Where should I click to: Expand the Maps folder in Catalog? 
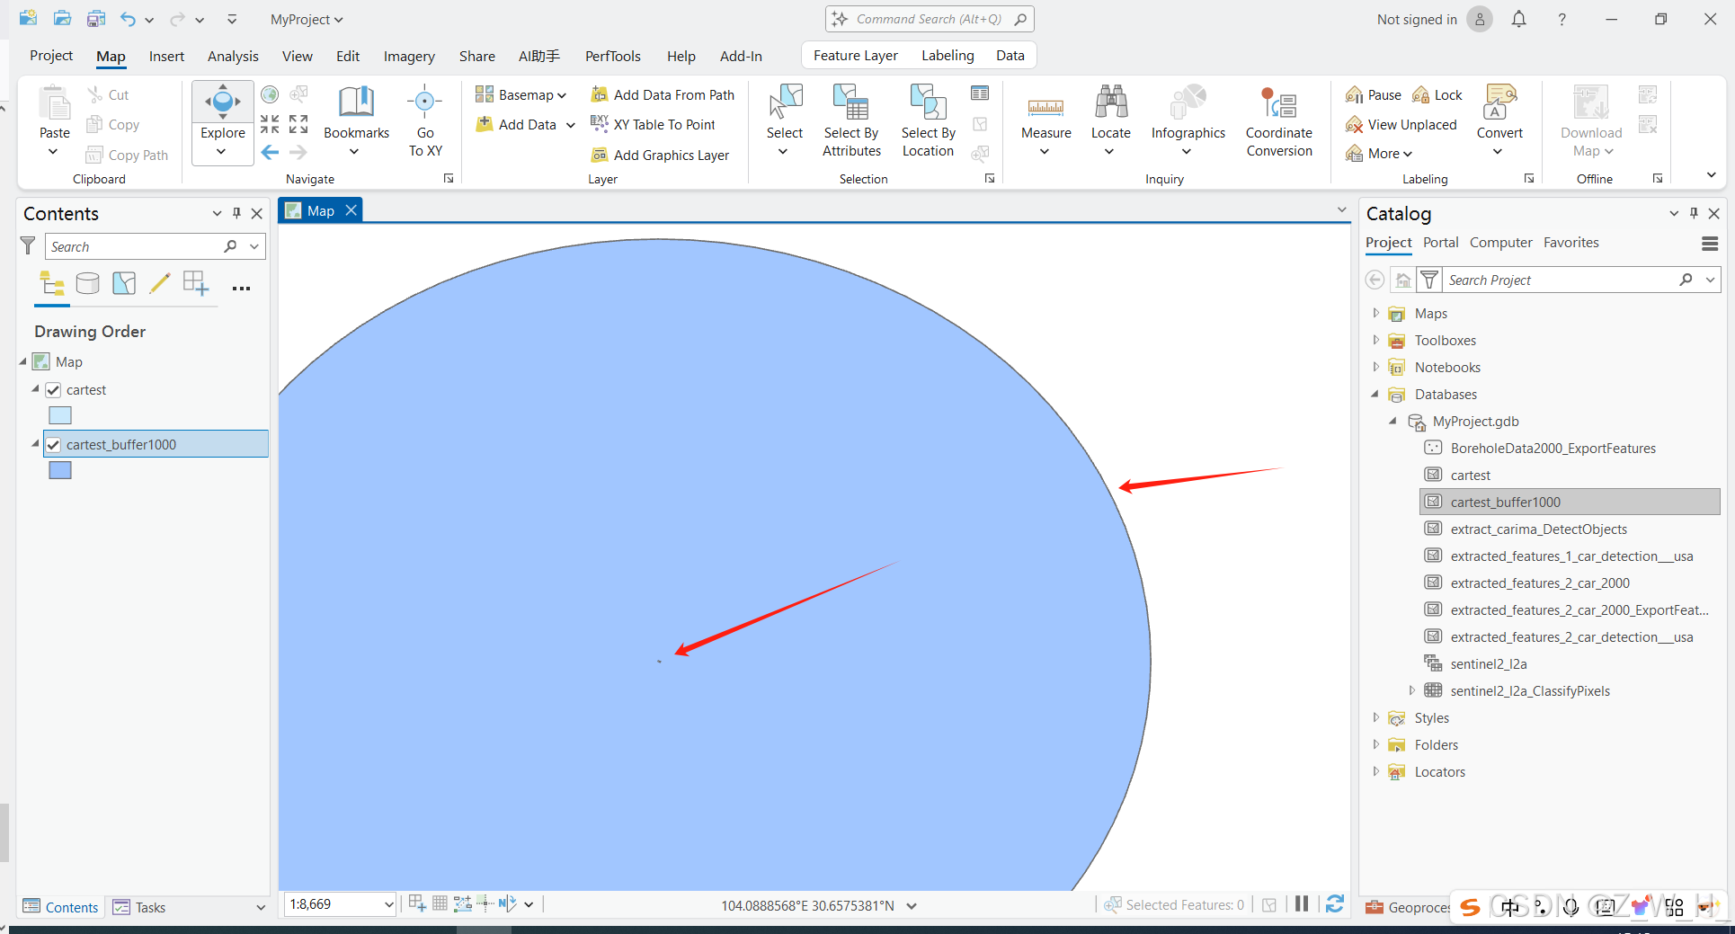point(1375,313)
